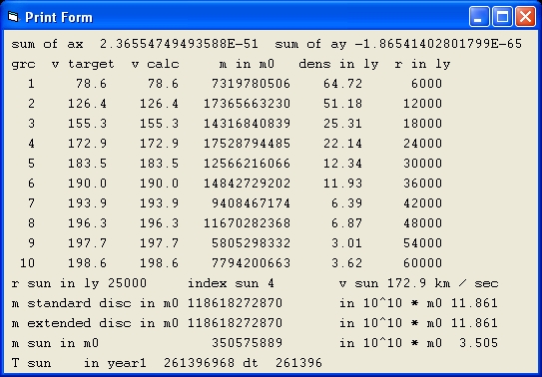Select mass value 7319780506
Screen dimensions: 542x377
[251, 84]
